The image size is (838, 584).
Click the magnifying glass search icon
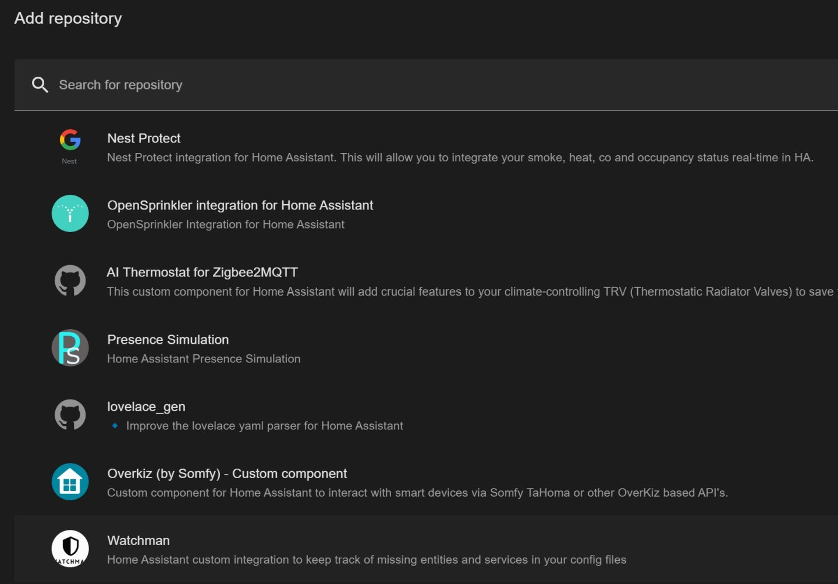[x=40, y=85]
